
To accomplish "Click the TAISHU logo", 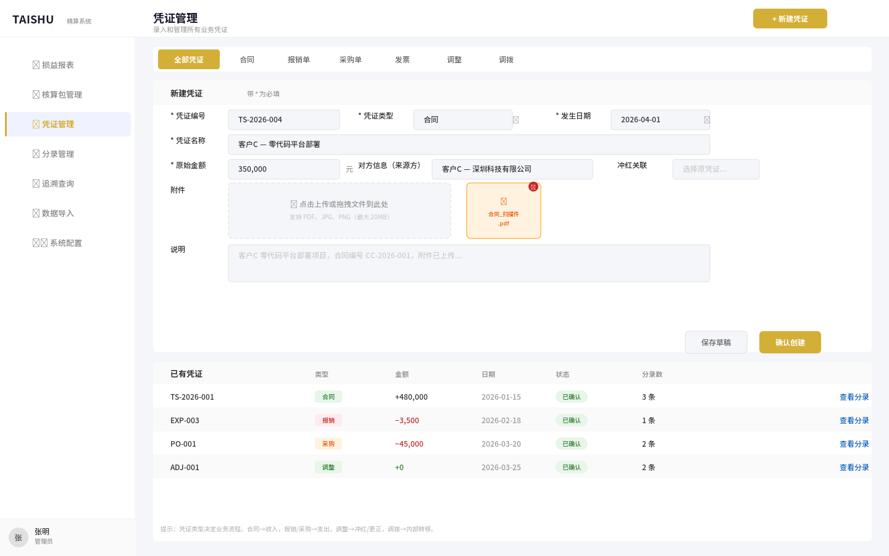I will pos(33,20).
